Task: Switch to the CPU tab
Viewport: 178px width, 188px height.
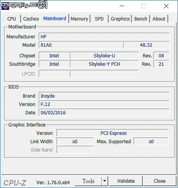Action: (x=12, y=19)
